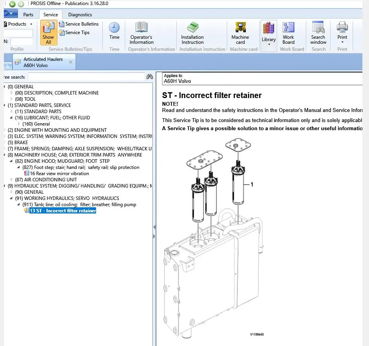Click the binoculars search icon

tap(150, 77)
